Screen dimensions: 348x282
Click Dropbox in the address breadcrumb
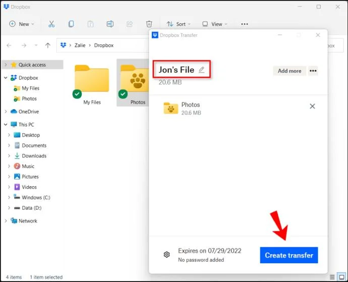[104, 45]
